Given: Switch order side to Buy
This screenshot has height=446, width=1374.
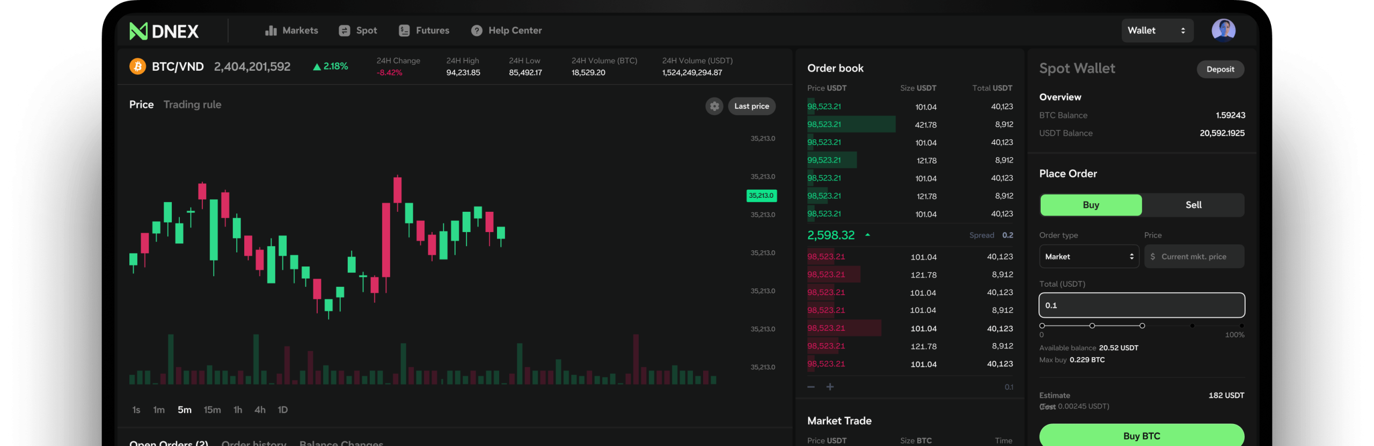Looking at the screenshot, I should click(x=1091, y=205).
